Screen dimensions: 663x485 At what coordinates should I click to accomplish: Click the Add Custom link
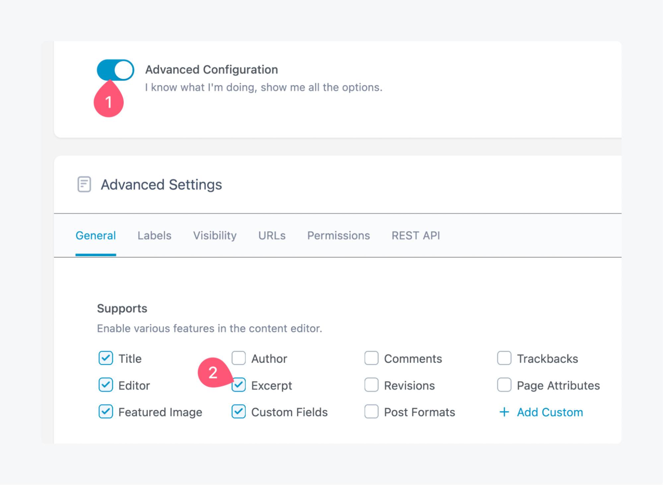click(x=550, y=412)
